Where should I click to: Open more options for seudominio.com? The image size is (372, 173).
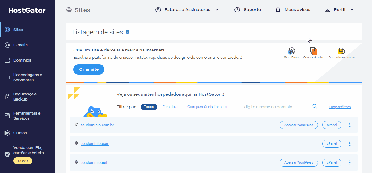[x=350, y=144]
